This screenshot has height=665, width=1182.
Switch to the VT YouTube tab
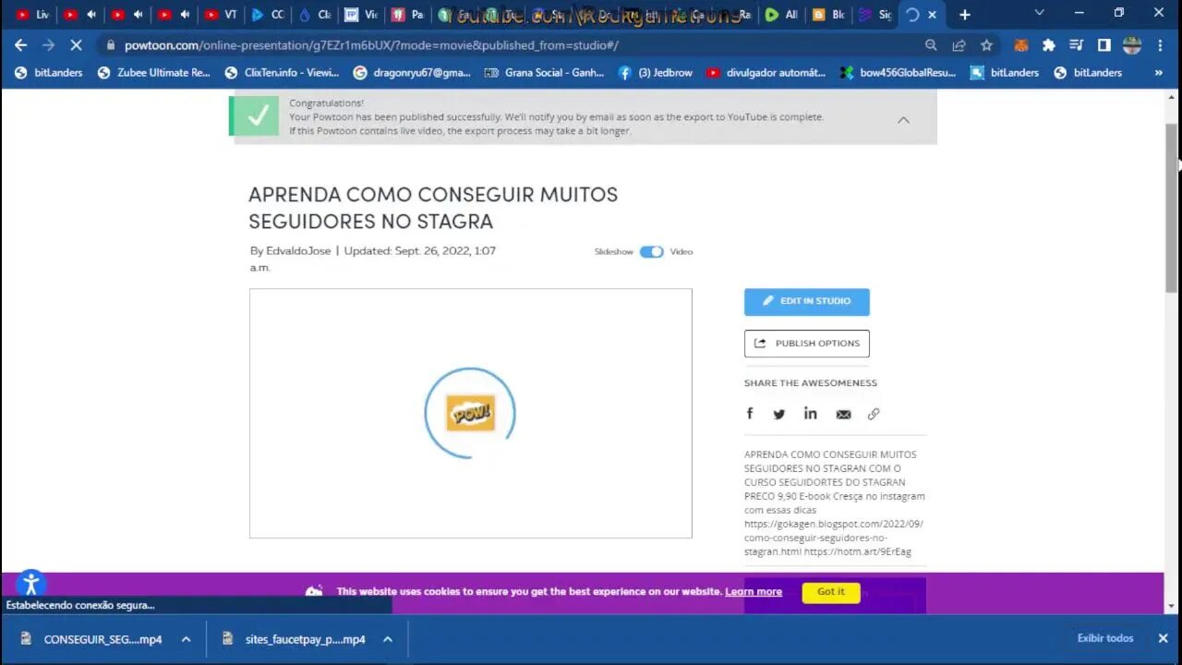[x=222, y=15]
